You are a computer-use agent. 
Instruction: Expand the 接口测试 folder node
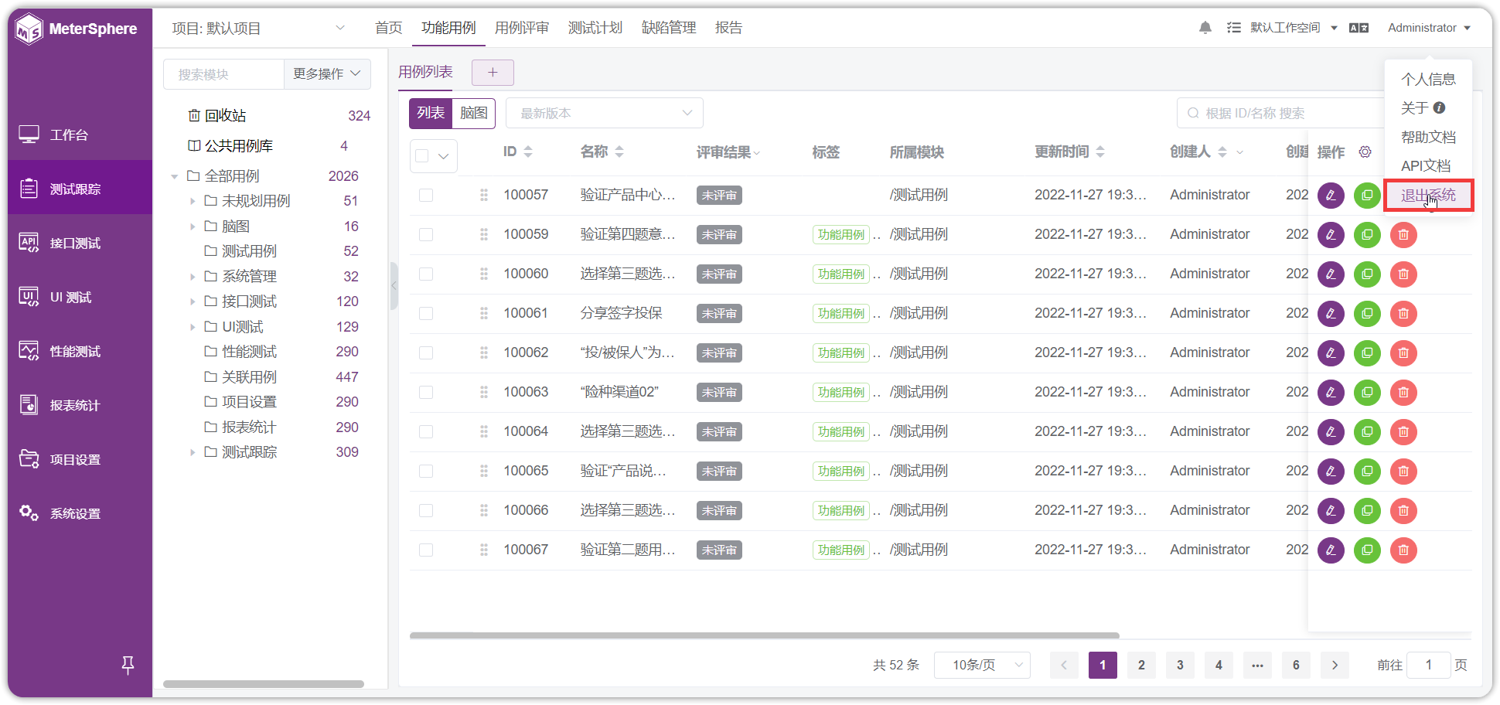pyautogui.click(x=193, y=301)
